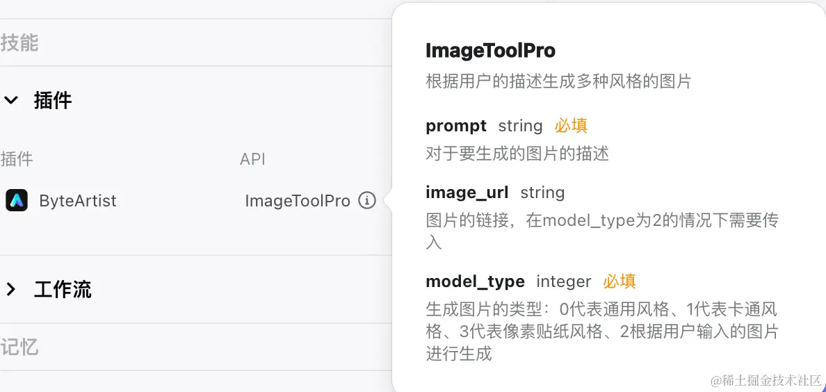Click the 插件 column header label
The height and width of the screenshot is (392, 826).
click(16, 159)
